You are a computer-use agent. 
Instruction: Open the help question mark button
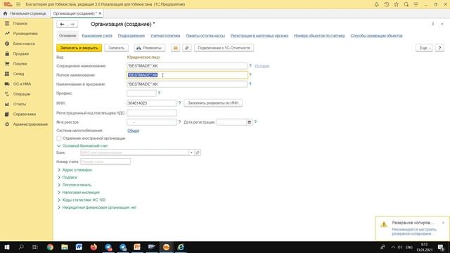click(x=439, y=48)
